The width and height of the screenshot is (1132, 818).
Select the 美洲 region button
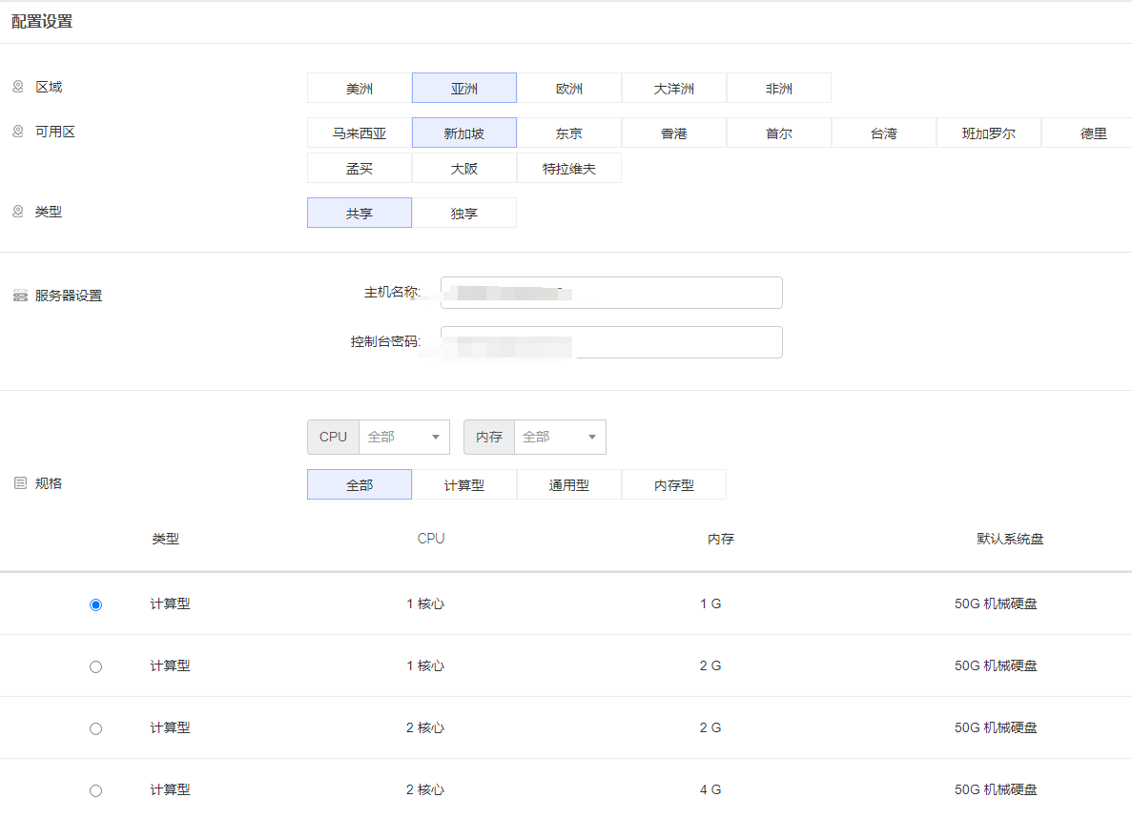click(360, 89)
